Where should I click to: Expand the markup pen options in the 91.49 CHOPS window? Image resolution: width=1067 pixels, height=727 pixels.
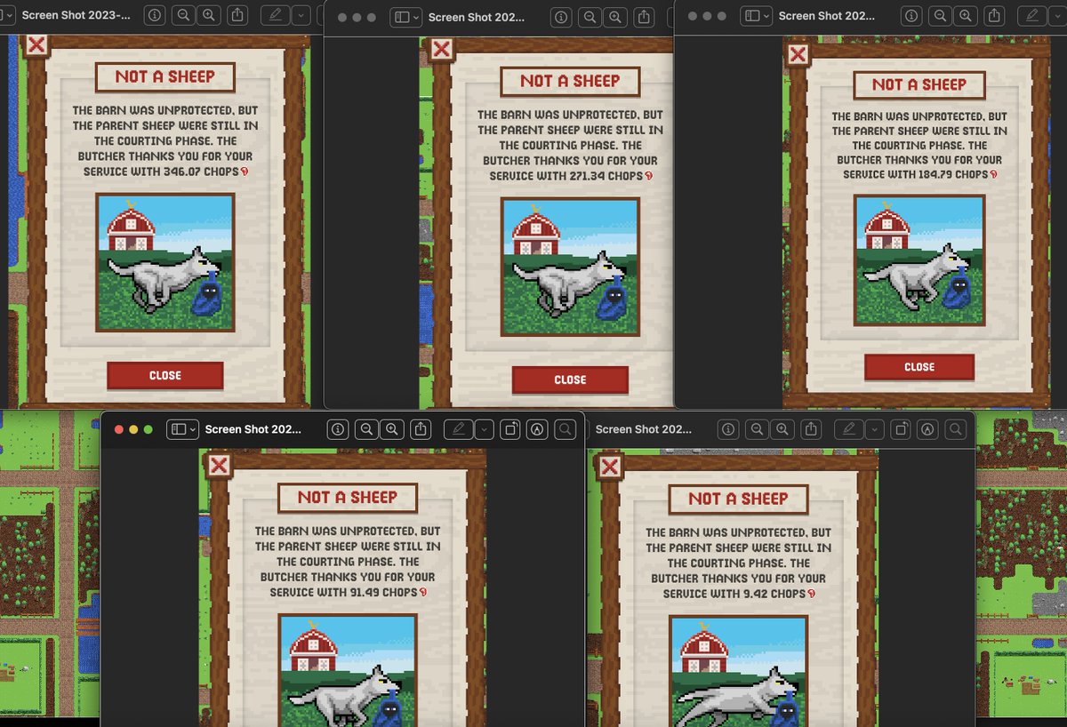click(483, 429)
